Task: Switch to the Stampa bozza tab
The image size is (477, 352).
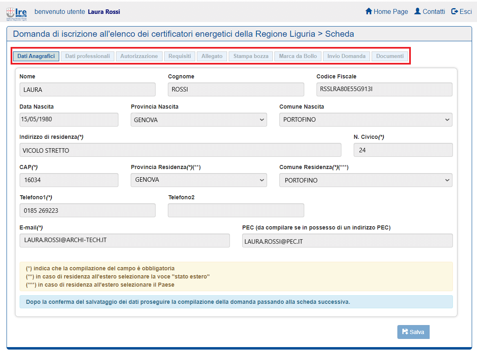Action: (250, 56)
